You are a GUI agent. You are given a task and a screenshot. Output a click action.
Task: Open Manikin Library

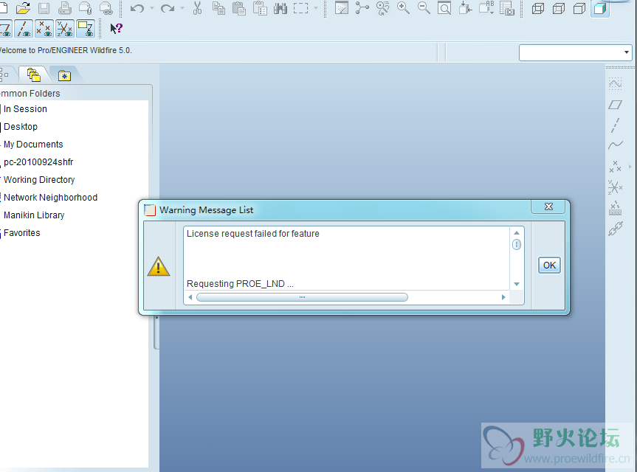(x=33, y=215)
